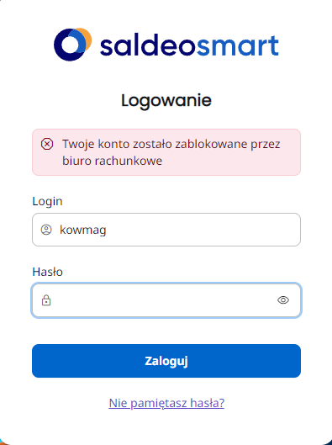Click the 'Logowanie' heading

click(x=166, y=101)
